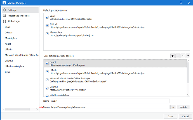Open the Settings tab
193x120 pixels.
tap(20, 10)
